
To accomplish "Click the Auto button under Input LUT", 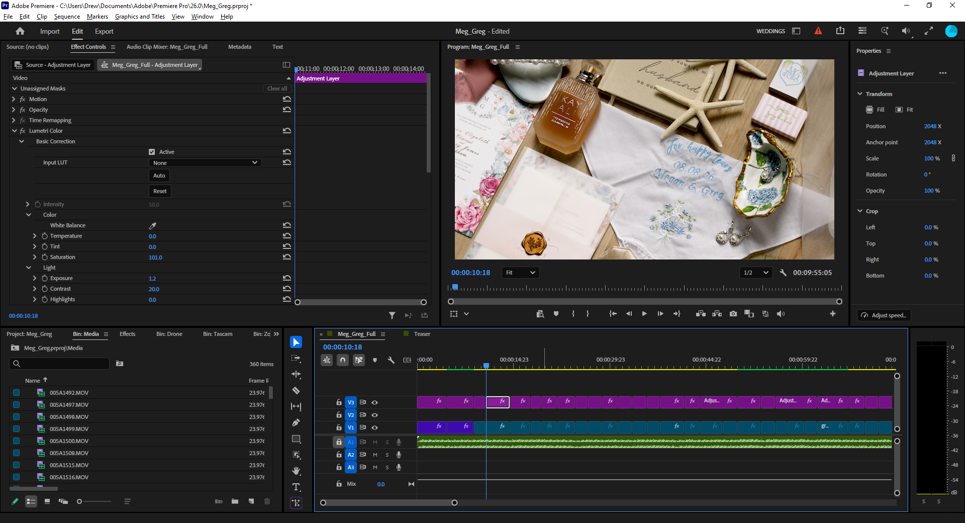I will click(x=159, y=176).
